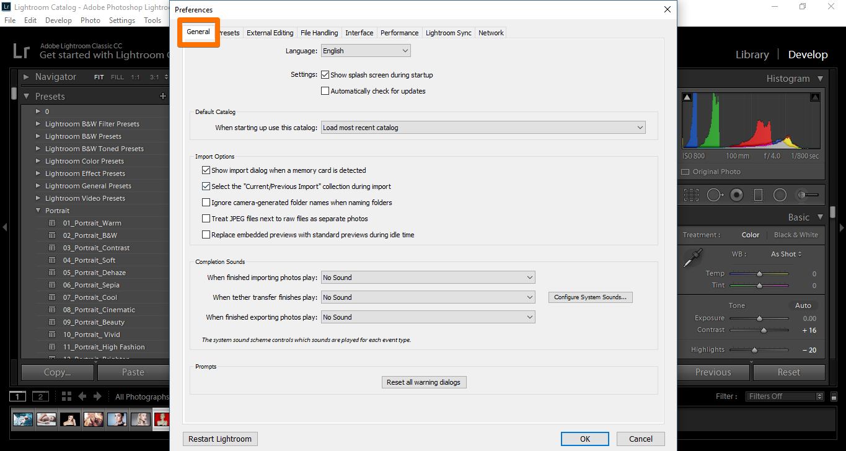Viewport: 846px width, 451px height.
Task: Toggle the Original Photo checkbox
Action: tap(685, 172)
